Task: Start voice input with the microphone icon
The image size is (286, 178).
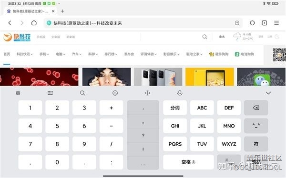Action: [180, 93]
